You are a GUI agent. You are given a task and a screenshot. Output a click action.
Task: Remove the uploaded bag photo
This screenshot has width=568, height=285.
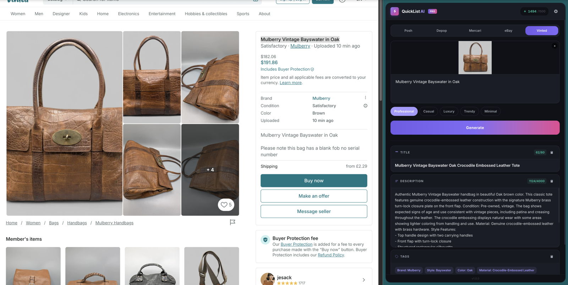[x=555, y=46]
